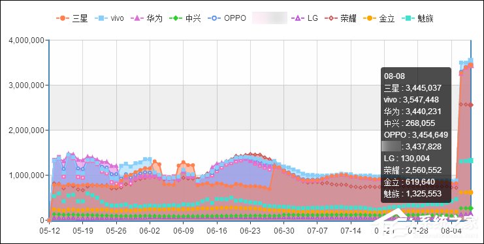Click tooltip row vivo : 3,547,448

tap(411, 100)
